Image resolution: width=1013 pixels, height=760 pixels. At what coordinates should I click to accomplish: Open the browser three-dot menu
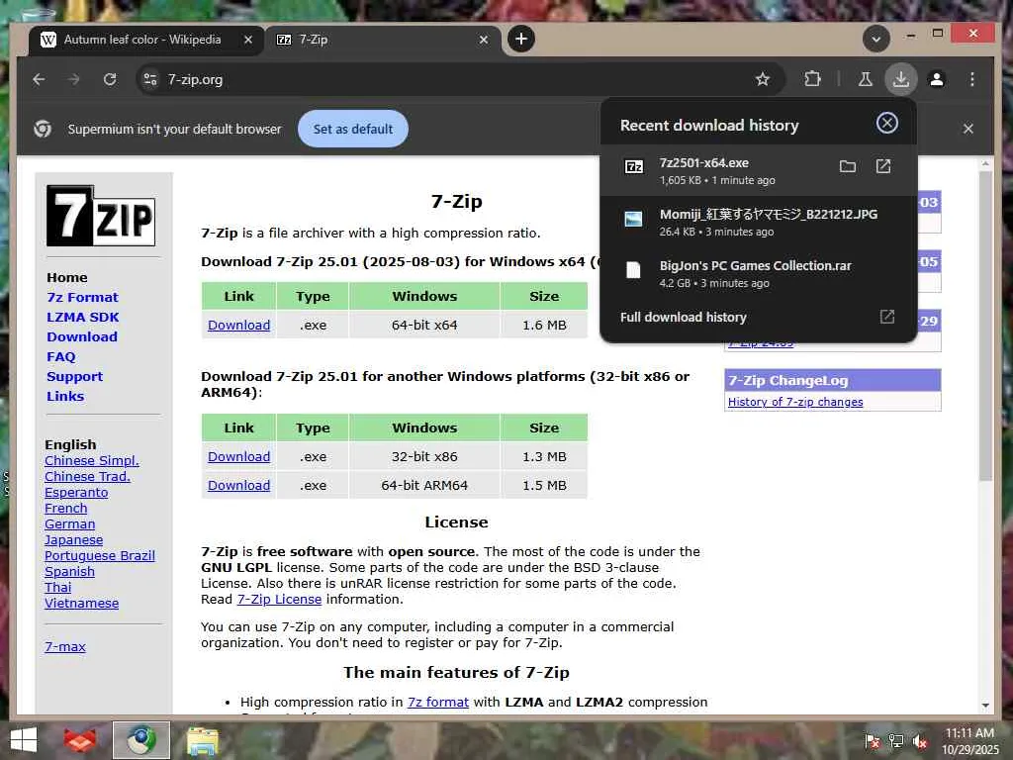pos(972,79)
